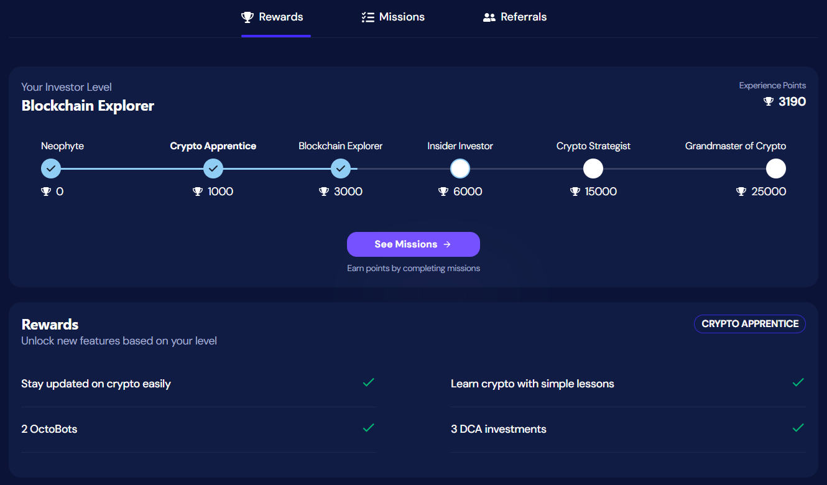Click the 2 OctoBots reward row
The image size is (827, 485).
point(198,430)
